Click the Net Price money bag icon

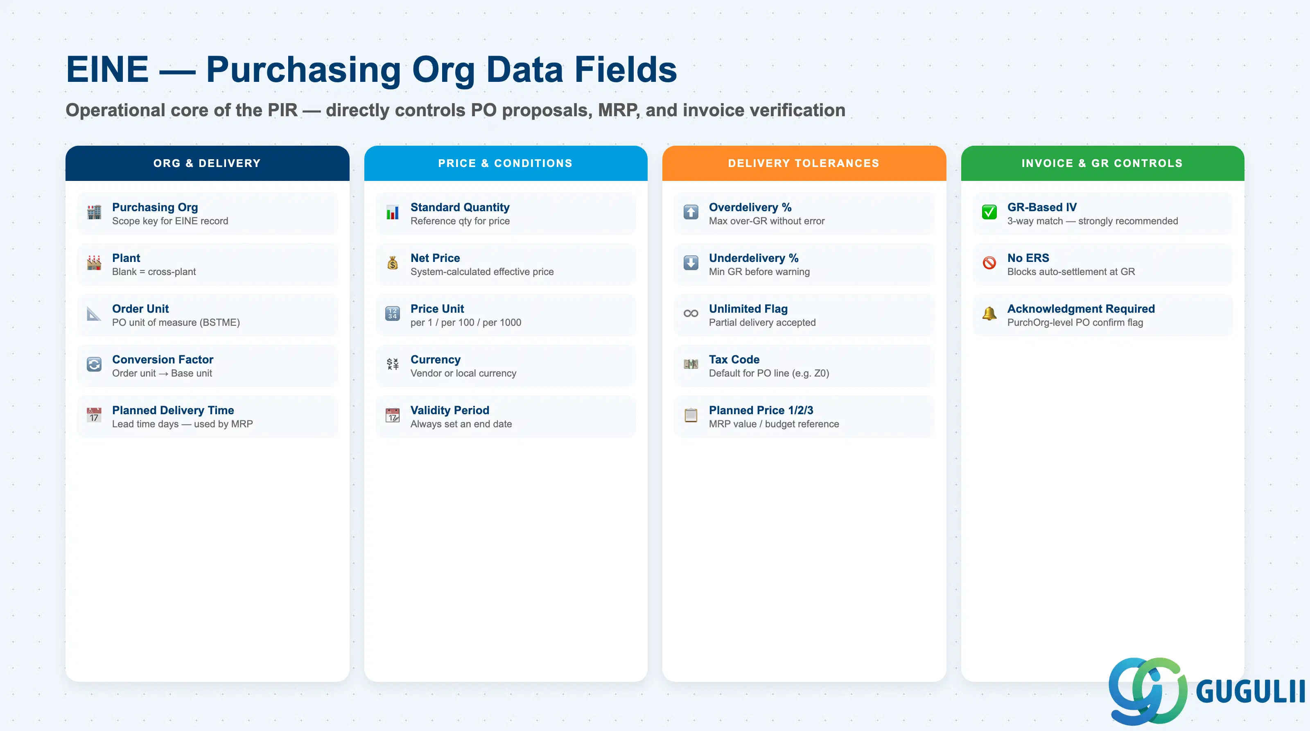pos(393,263)
